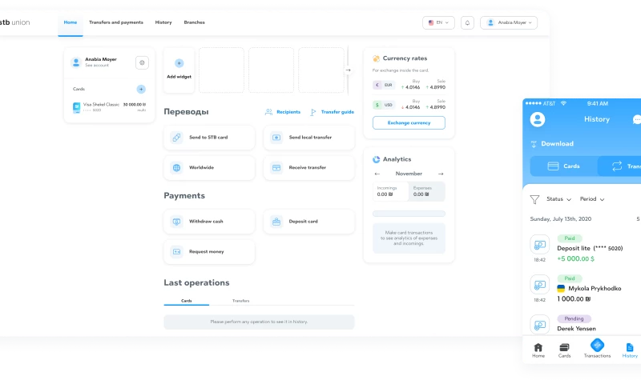
Task: Click the Withdraw cash icon
Action: click(x=176, y=222)
